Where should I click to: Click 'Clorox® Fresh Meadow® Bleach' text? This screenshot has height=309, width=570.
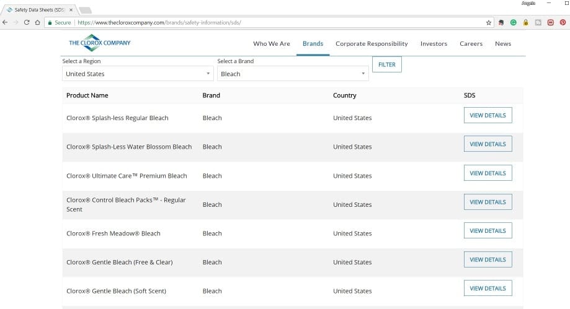(x=114, y=233)
